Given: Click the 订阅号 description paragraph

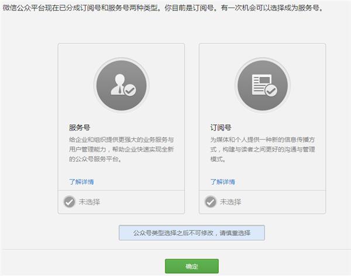Looking at the screenshot, I should coord(262,149).
